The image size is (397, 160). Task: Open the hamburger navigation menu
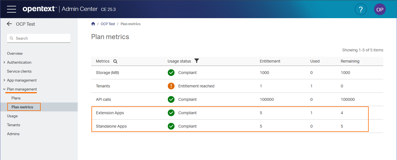12,9
